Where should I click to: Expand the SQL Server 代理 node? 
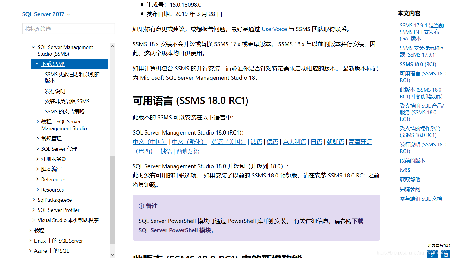[x=37, y=149]
